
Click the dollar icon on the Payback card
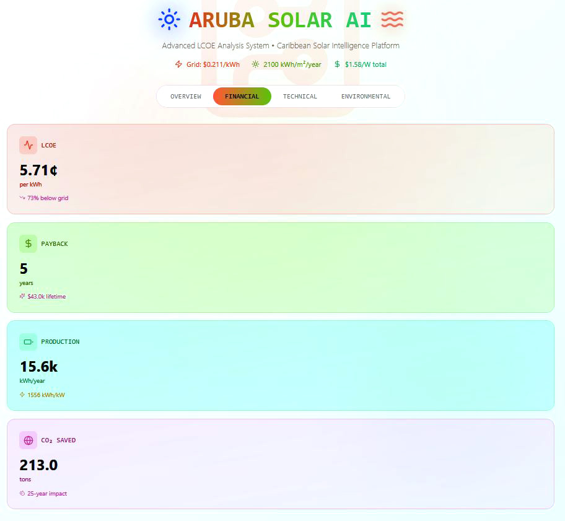point(28,243)
